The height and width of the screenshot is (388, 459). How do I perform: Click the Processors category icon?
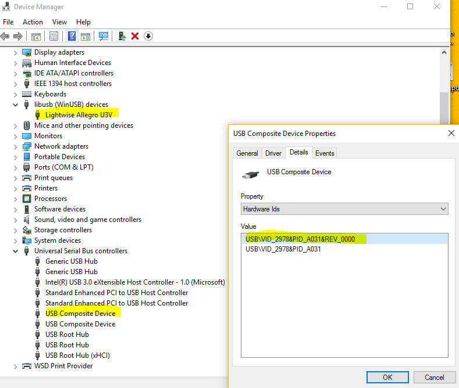pos(27,199)
